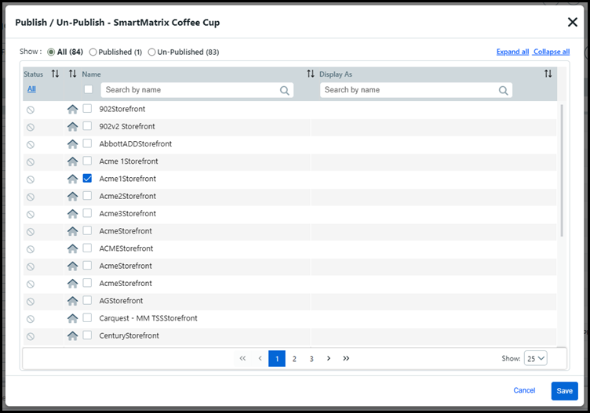Click the unpublished status icon for AbbottADDStorefront

click(31, 144)
